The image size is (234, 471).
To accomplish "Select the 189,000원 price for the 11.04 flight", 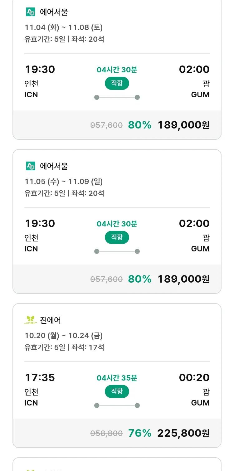I will [183, 125].
